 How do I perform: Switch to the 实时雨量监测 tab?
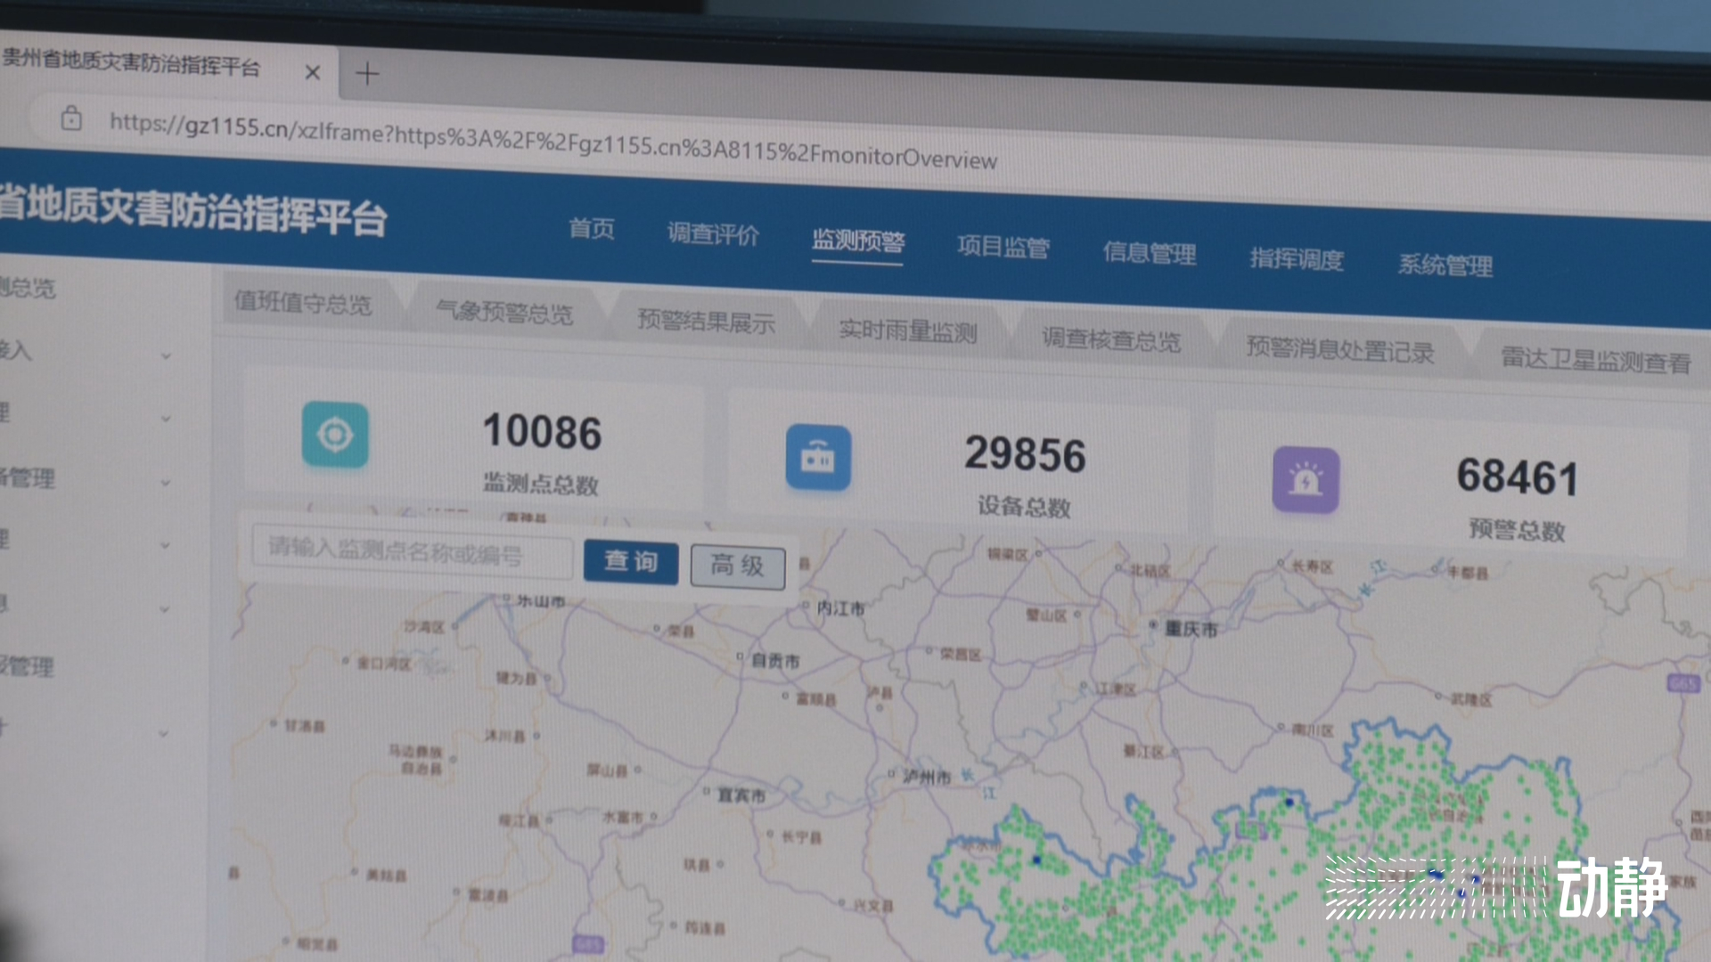click(x=907, y=331)
